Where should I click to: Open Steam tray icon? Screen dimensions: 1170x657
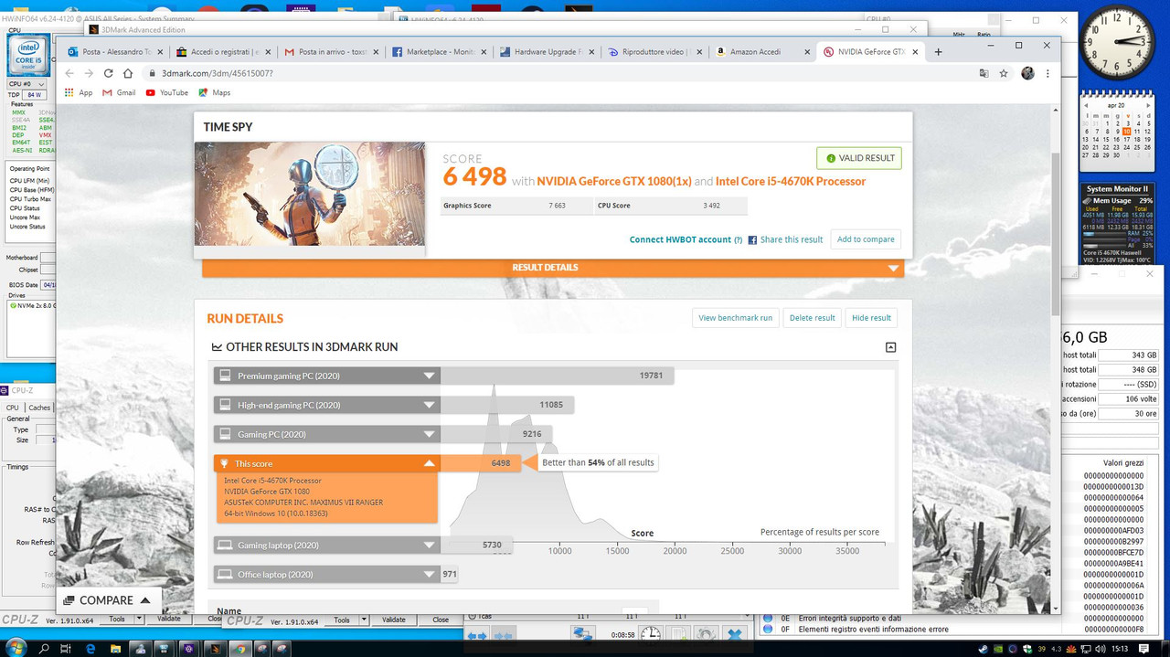984,649
